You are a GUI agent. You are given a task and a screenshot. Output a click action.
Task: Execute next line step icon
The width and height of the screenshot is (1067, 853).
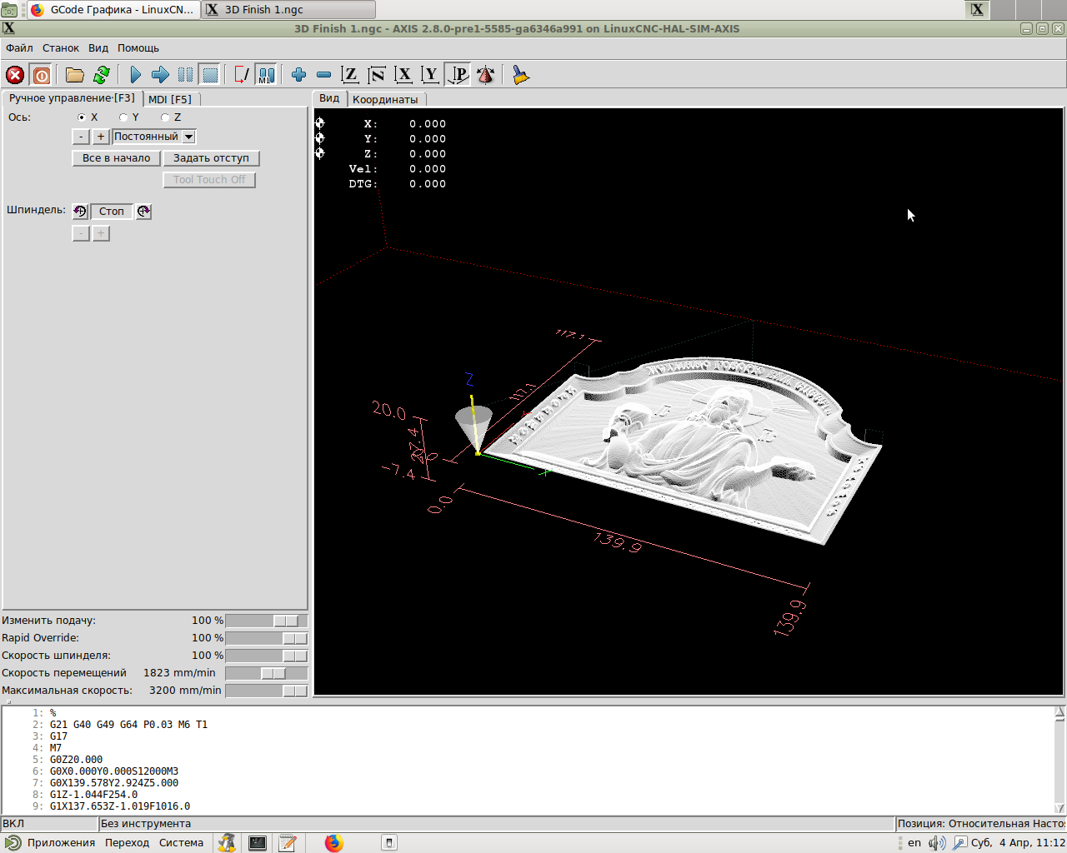click(160, 75)
